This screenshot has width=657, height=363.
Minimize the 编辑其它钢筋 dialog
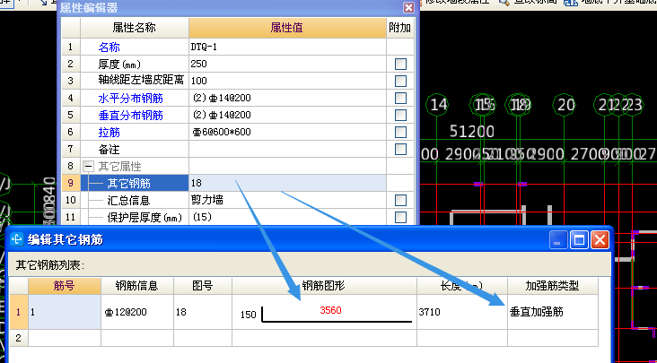pyautogui.click(x=558, y=240)
